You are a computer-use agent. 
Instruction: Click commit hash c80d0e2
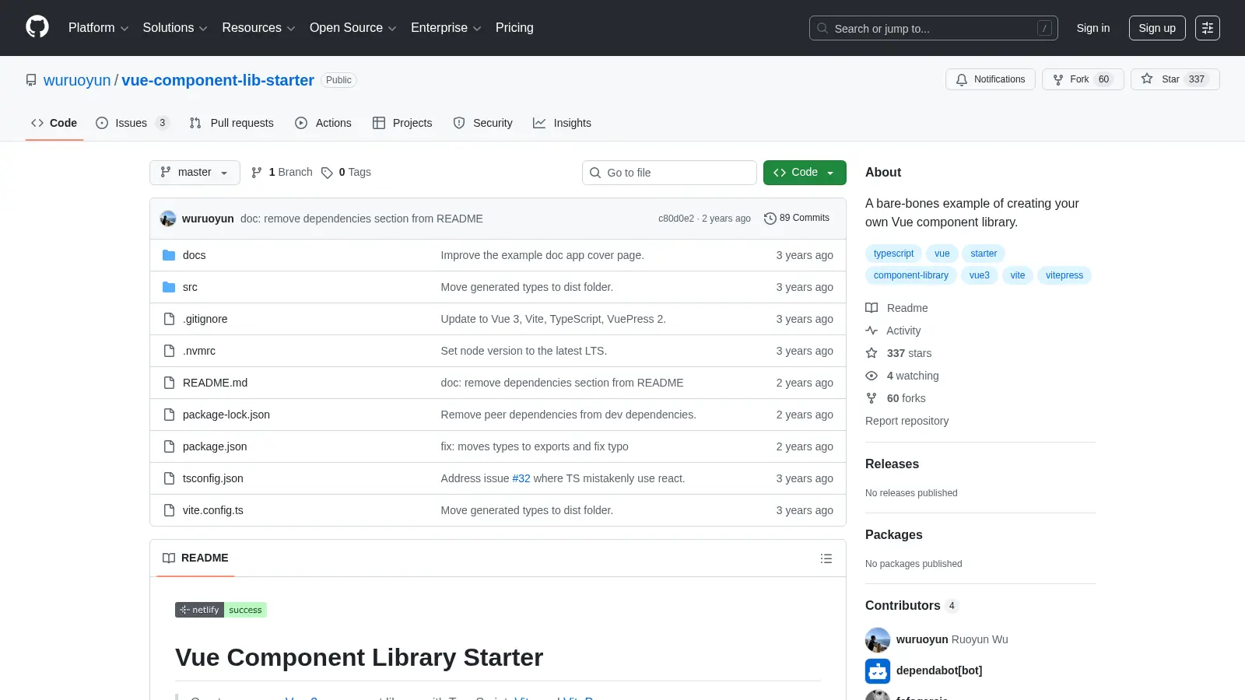pos(676,219)
